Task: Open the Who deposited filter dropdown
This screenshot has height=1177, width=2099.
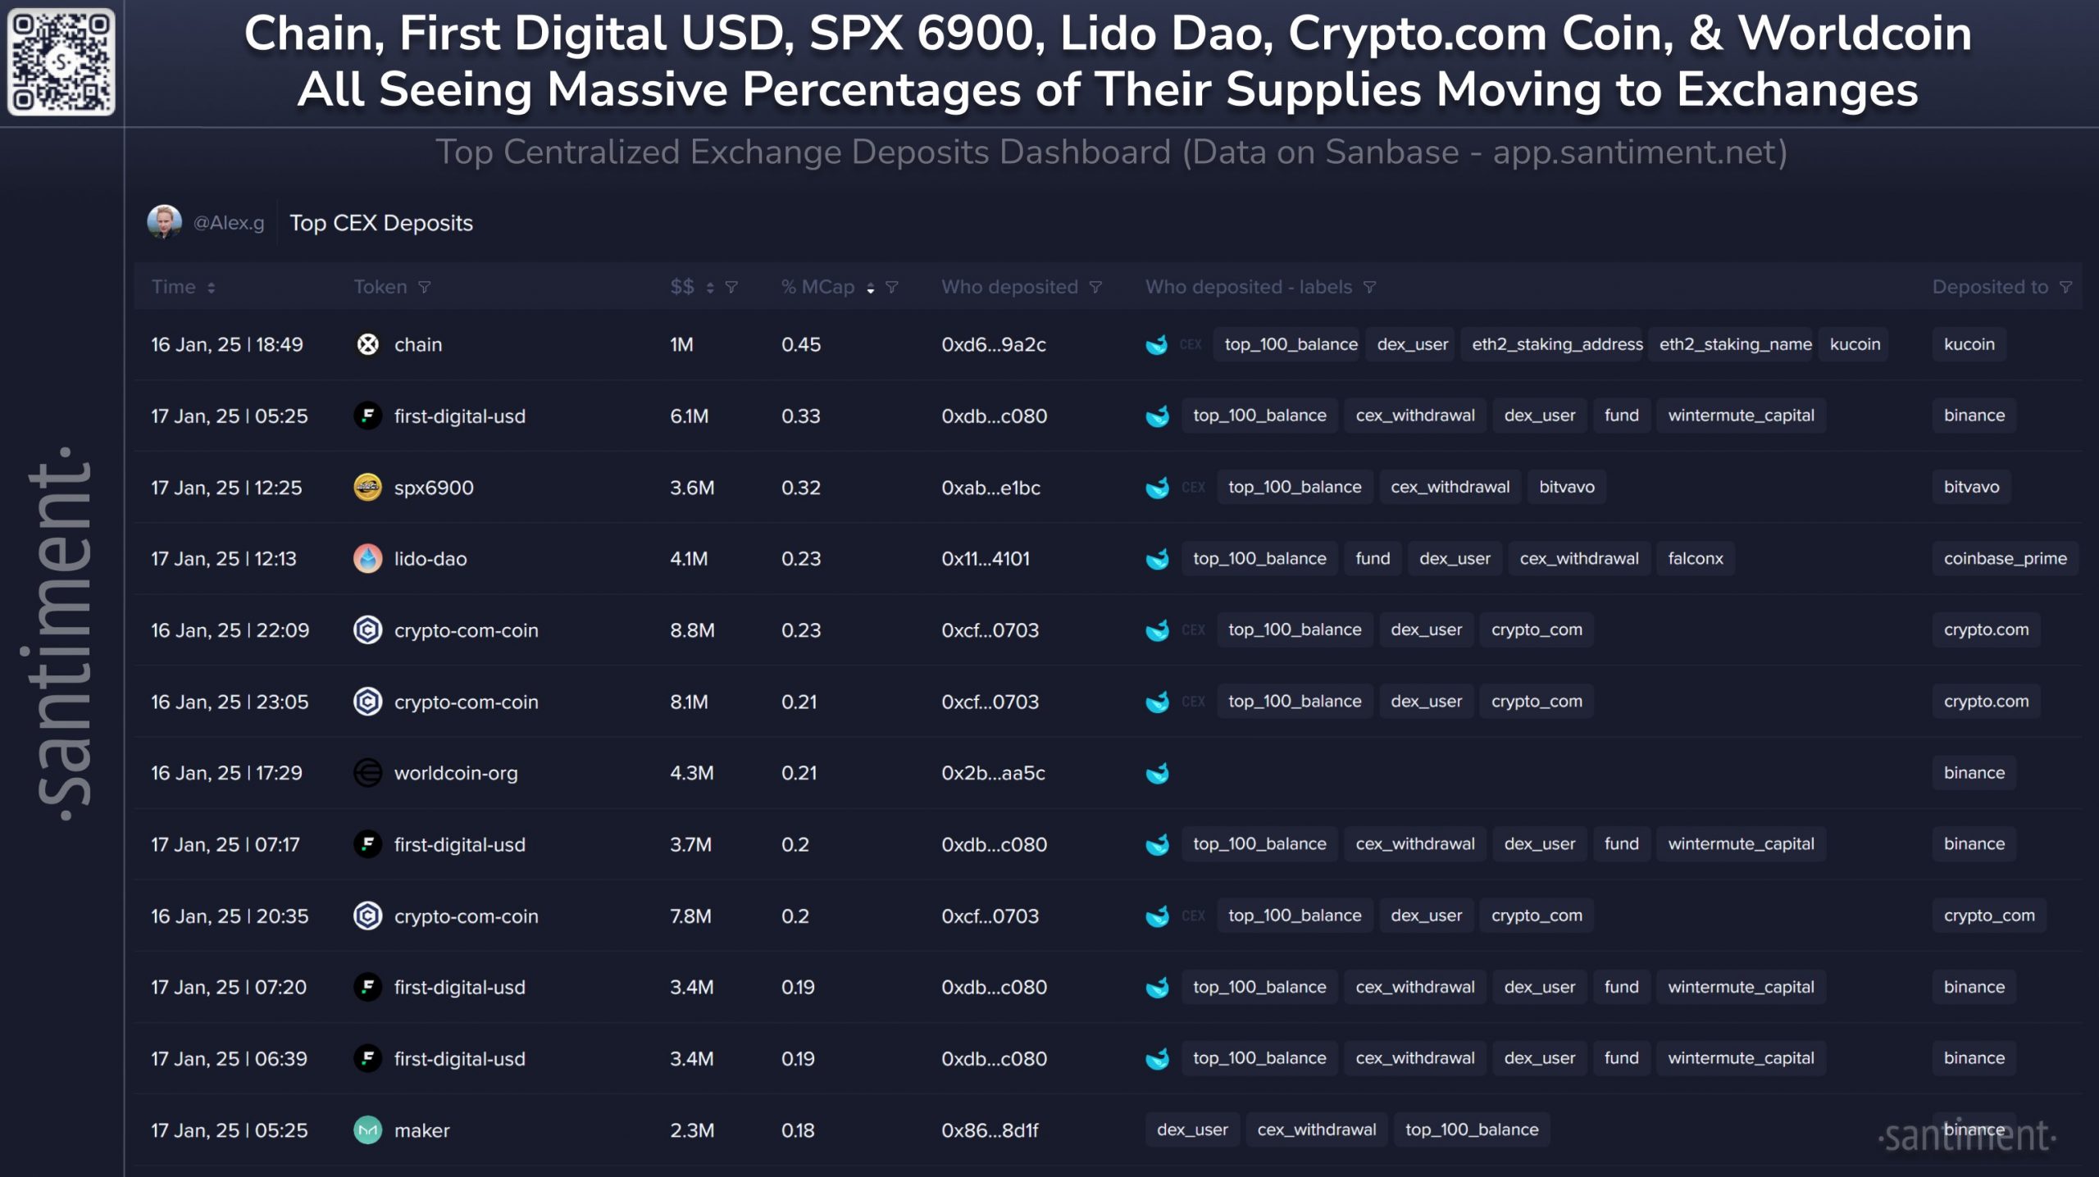Action: tap(1095, 288)
